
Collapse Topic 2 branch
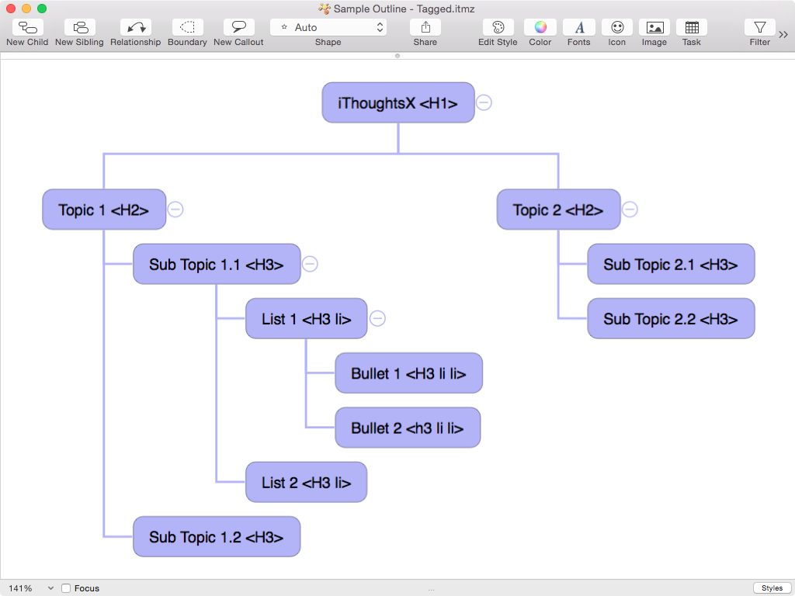click(630, 210)
